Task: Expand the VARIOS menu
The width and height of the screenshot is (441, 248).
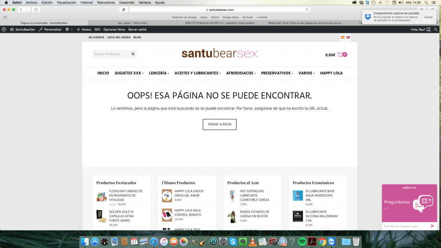Action: click(x=306, y=73)
